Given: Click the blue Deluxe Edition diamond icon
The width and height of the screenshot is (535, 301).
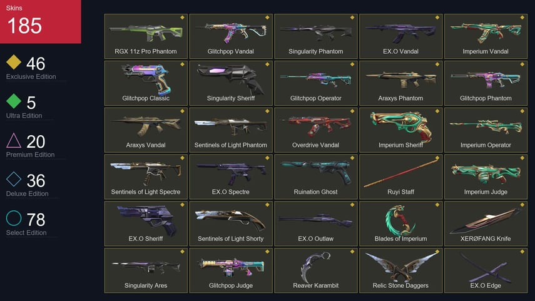Looking at the screenshot, I should tap(14, 179).
